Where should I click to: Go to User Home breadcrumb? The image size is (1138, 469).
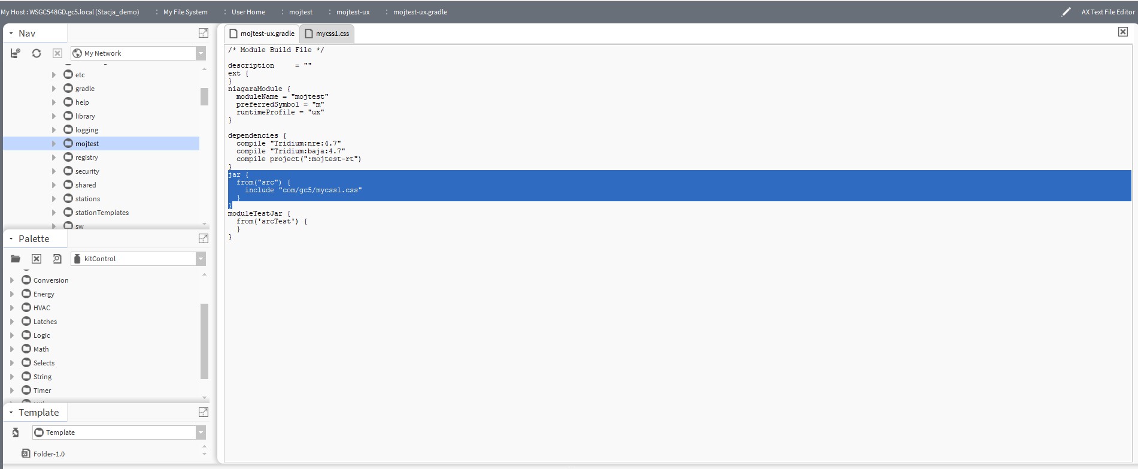[x=248, y=12]
